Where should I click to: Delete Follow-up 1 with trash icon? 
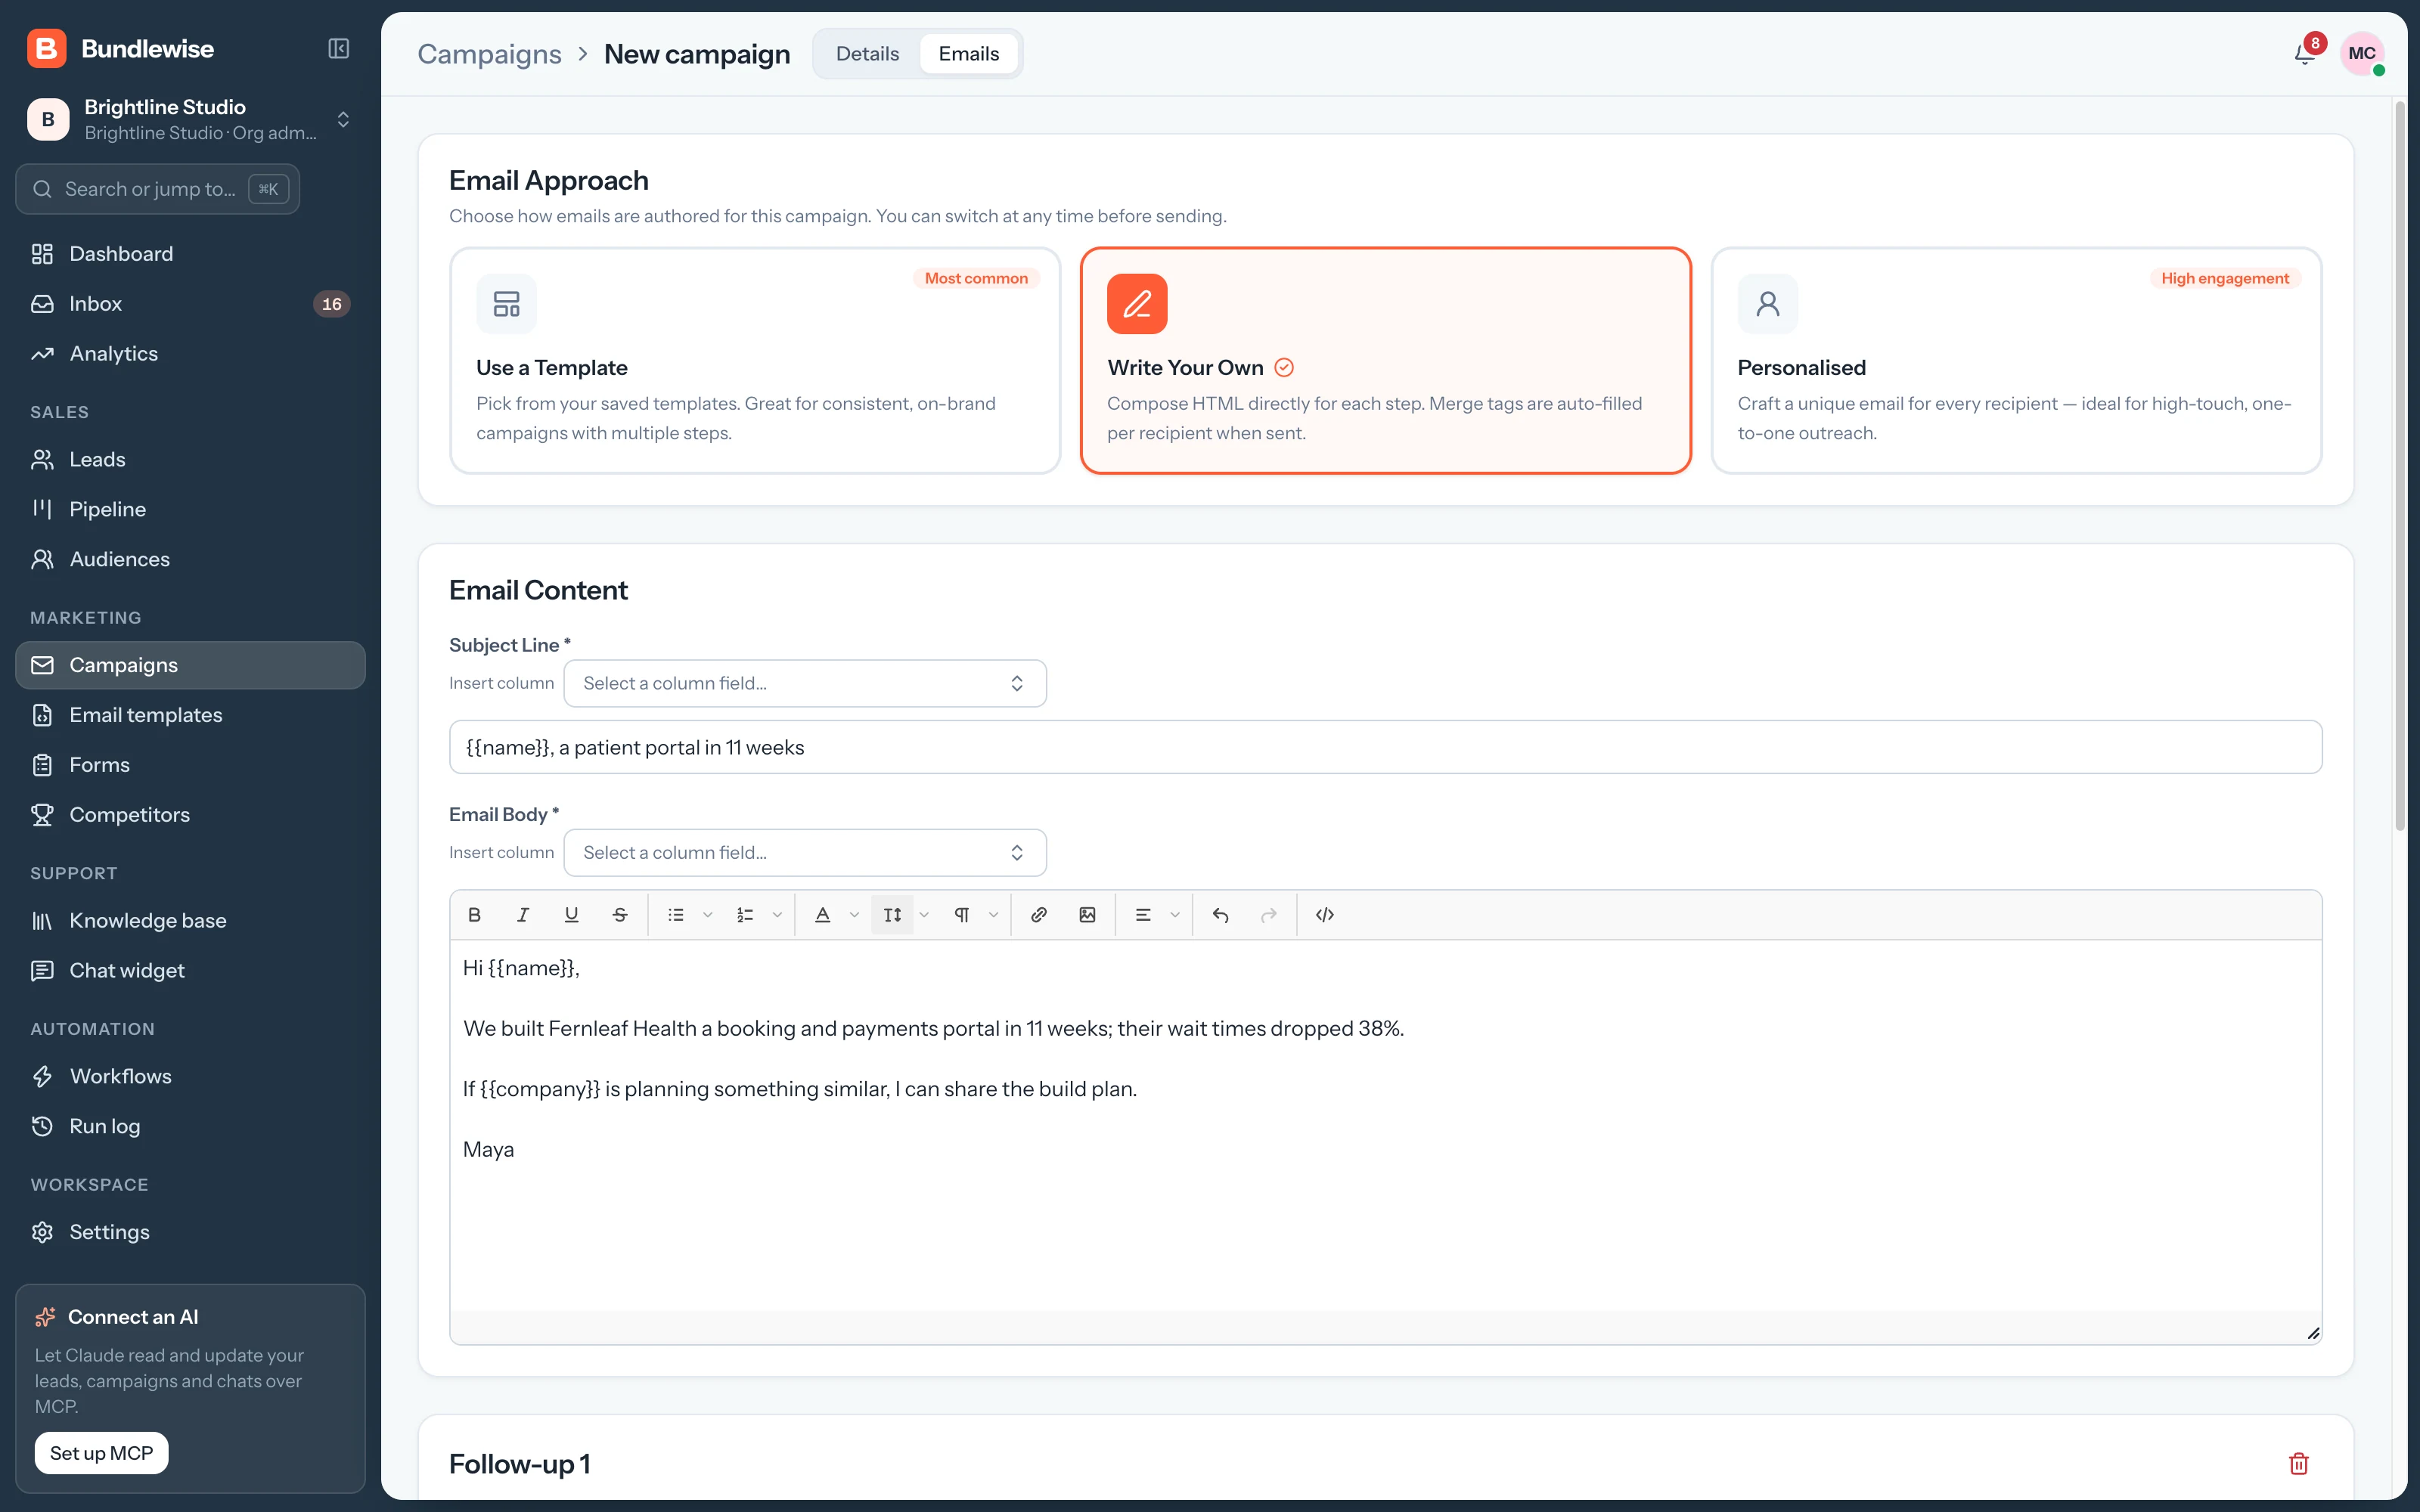(2299, 1463)
